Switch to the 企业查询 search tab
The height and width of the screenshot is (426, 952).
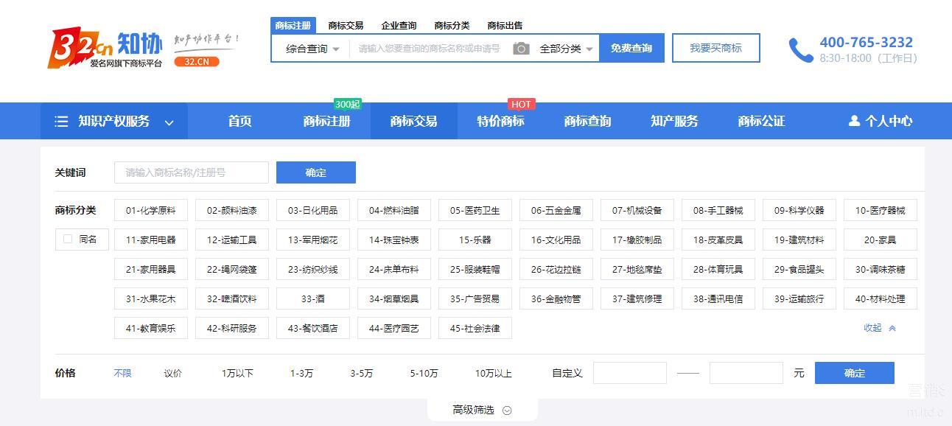tap(399, 25)
